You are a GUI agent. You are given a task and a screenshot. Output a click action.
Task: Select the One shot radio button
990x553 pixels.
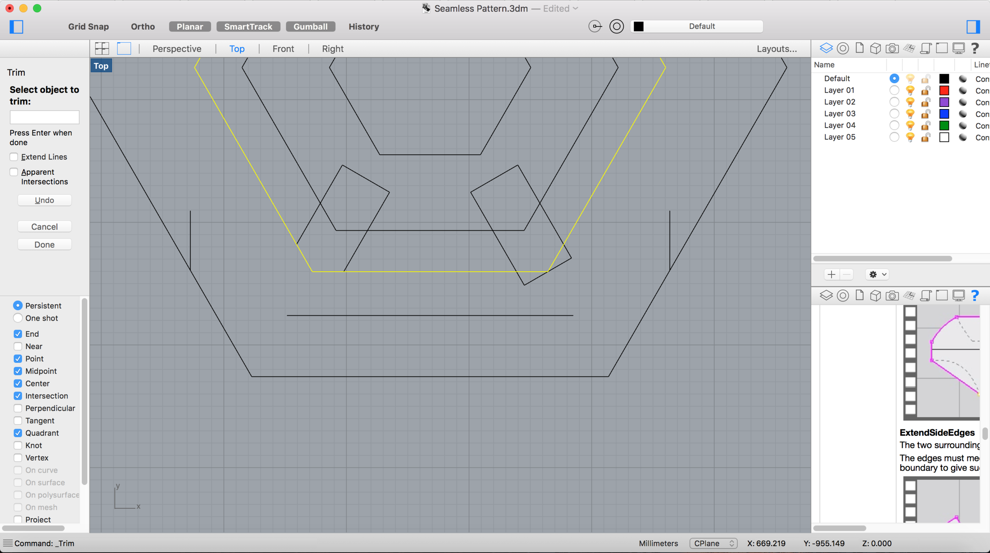[18, 318]
